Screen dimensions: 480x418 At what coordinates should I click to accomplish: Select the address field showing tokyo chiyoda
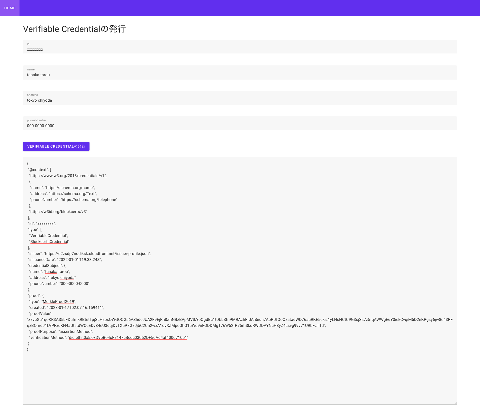239,100
